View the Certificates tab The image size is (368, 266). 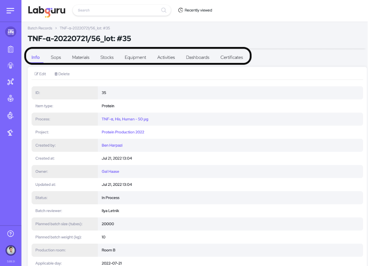coord(232,57)
